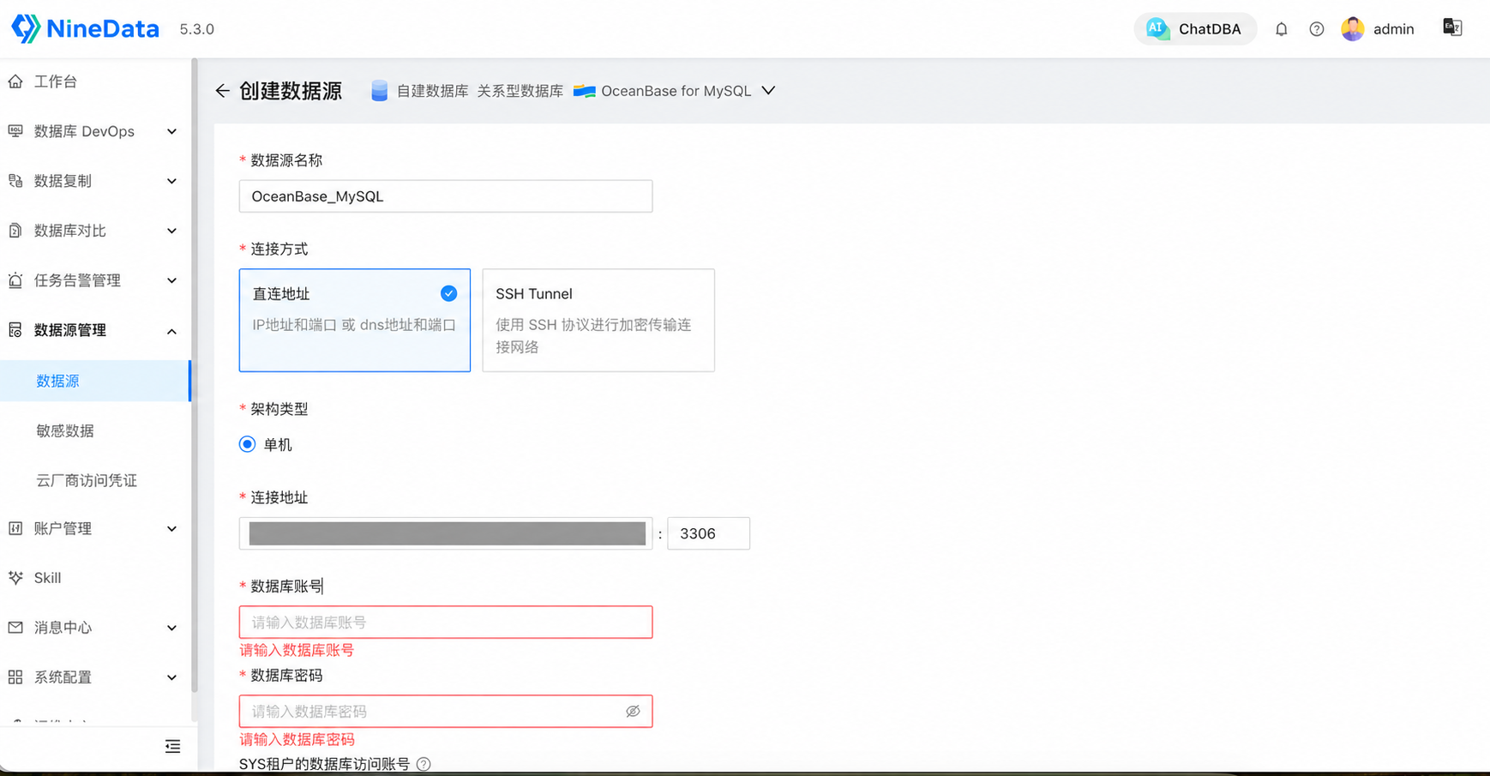Select the 单机 radio button
The height and width of the screenshot is (776, 1490).
point(247,444)
